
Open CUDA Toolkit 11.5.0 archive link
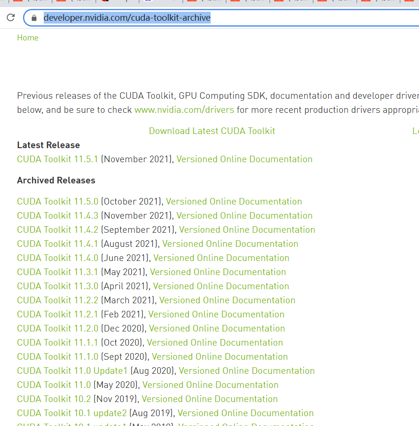tap(57, 202)
